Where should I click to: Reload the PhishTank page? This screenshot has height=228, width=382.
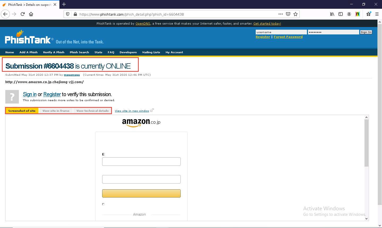click(x=23, y=14)
